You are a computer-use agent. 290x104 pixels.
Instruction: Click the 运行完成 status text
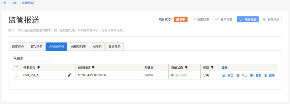(x=181, y=75)
